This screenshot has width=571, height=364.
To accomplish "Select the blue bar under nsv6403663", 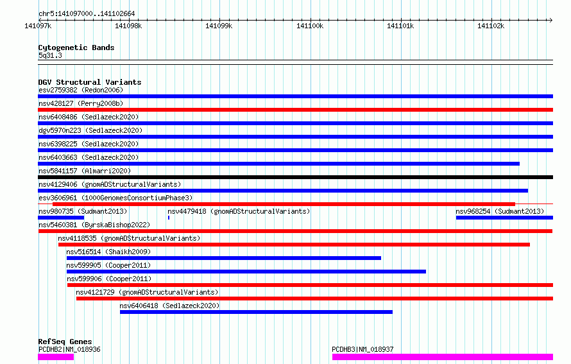I will coord(278,164).
